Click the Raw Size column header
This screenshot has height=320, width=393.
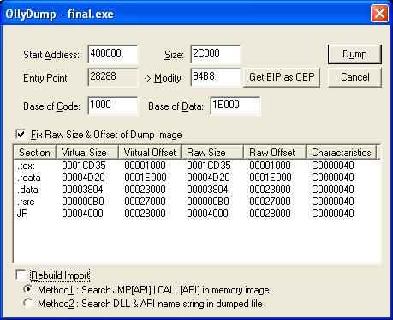[212, 153]
